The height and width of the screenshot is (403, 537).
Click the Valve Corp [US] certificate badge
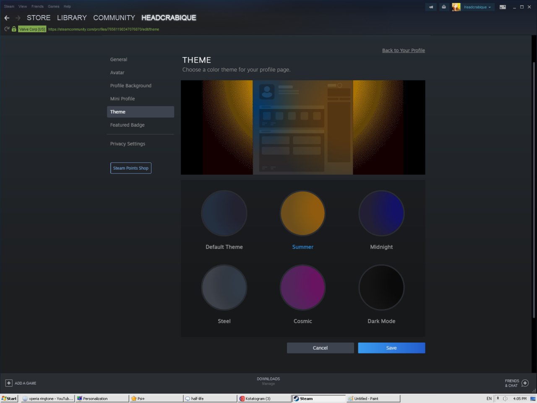coord(32,29)
